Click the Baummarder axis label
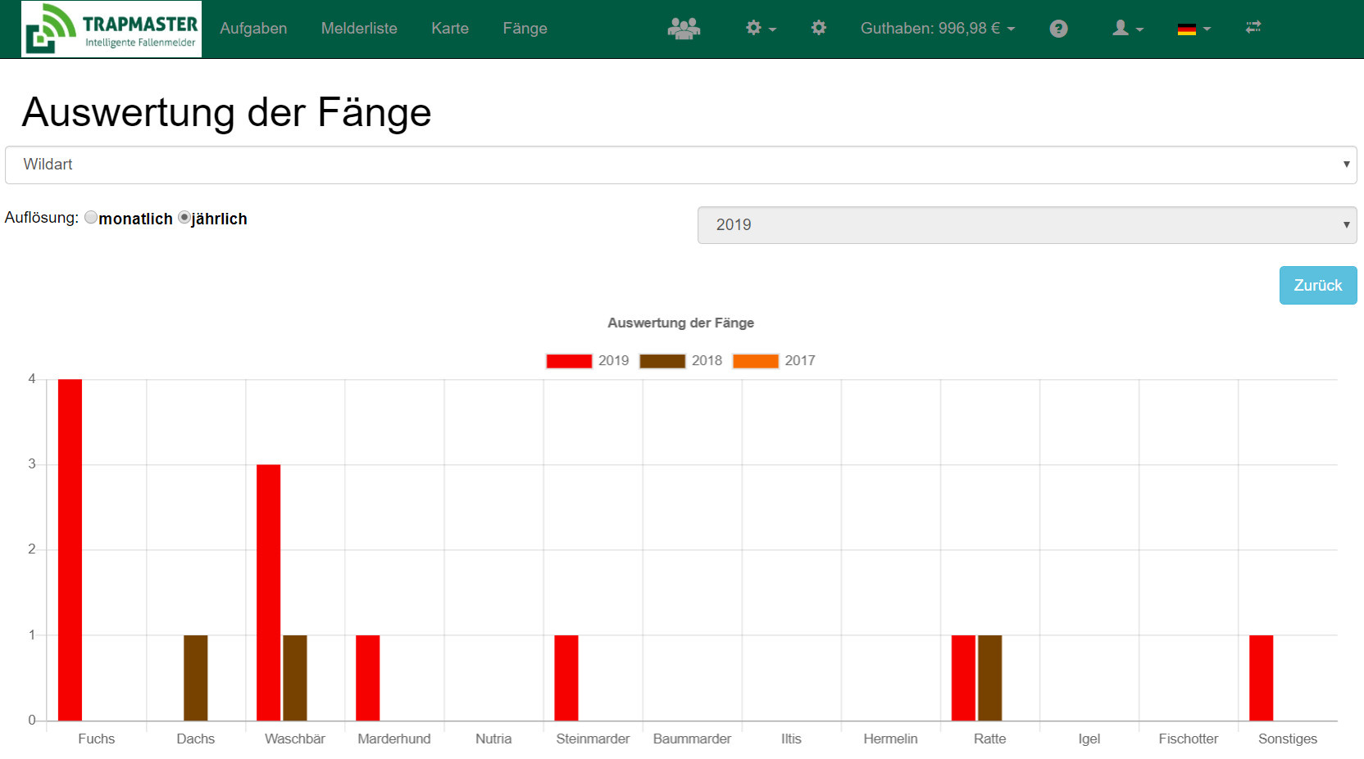 click(692, 739)
